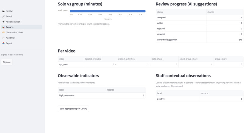Navigate to the Export page
Screen dimensions: 246x133
click(x=21, y=43)
